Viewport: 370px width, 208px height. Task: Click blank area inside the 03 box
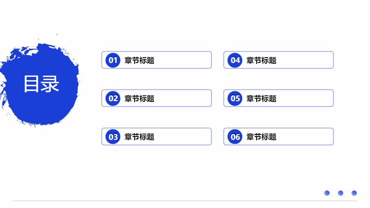185,136
